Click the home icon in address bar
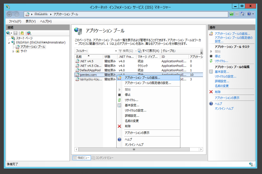This screenshot has height=174, width=262. pyautogui.click(x=242, y=14)
